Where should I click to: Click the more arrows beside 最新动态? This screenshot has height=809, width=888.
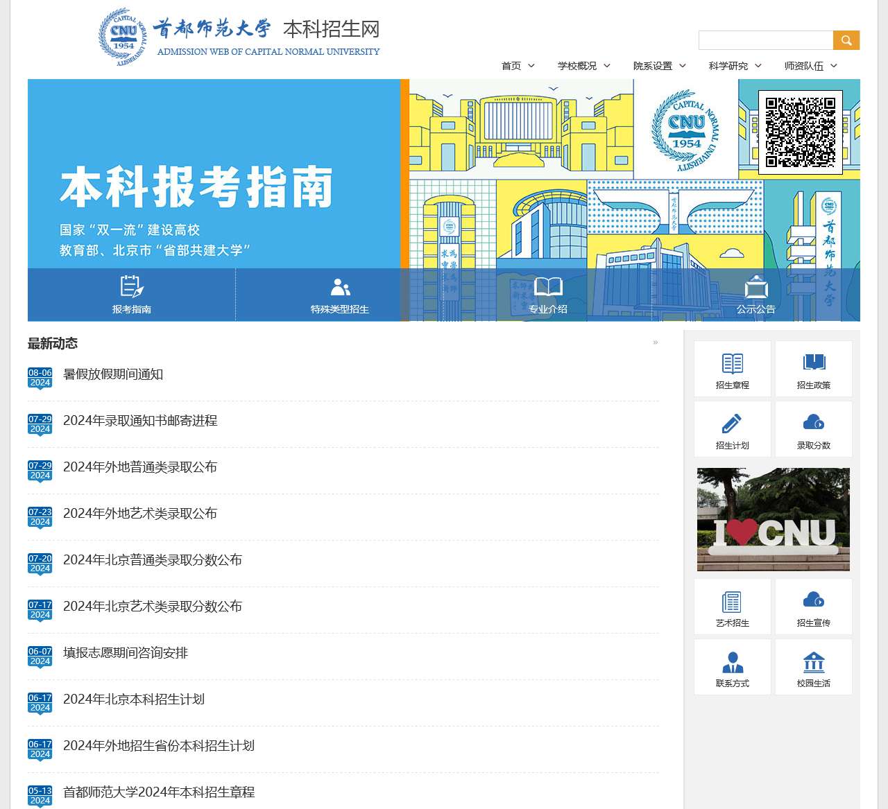[655, 342]
